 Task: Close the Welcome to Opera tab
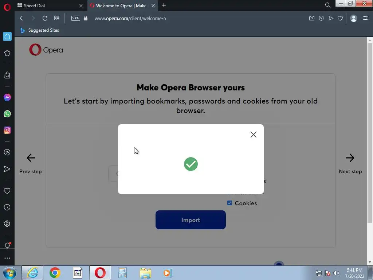tap(153, 6)
